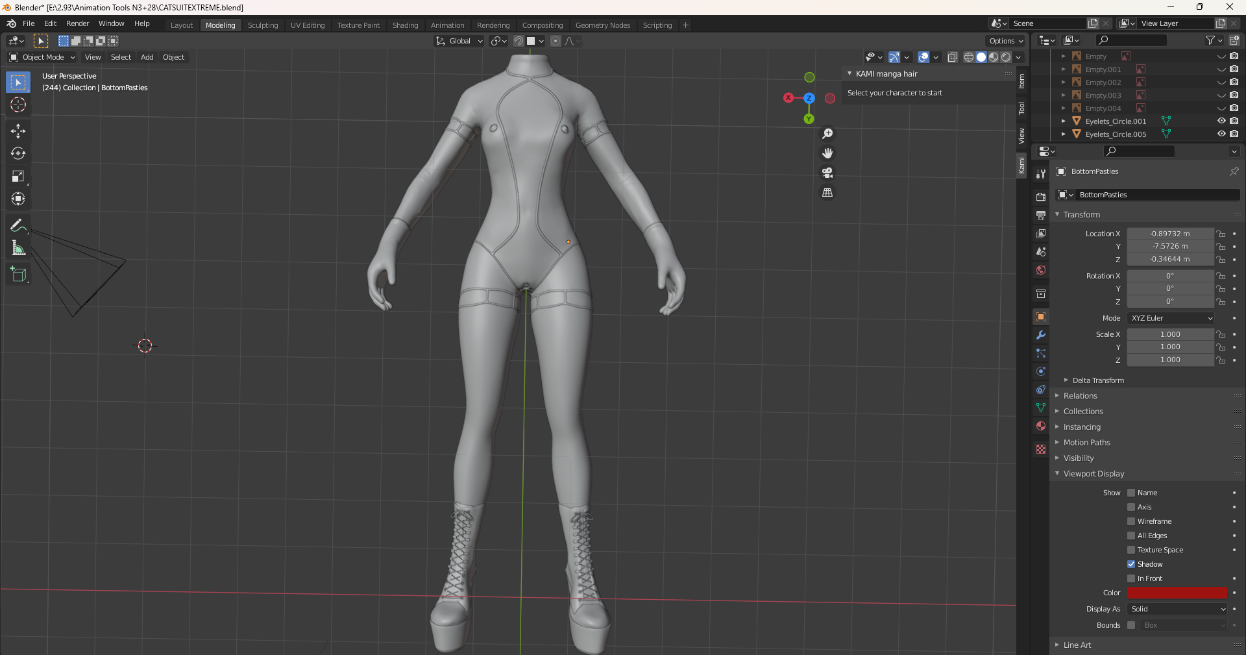Open the viewport Add menu
This screenshot has height=655, width=1246.
(x=147, y=57)
